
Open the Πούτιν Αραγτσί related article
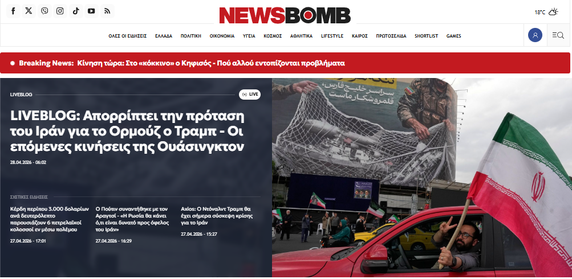pyautogui.click(x=131, y=219)
